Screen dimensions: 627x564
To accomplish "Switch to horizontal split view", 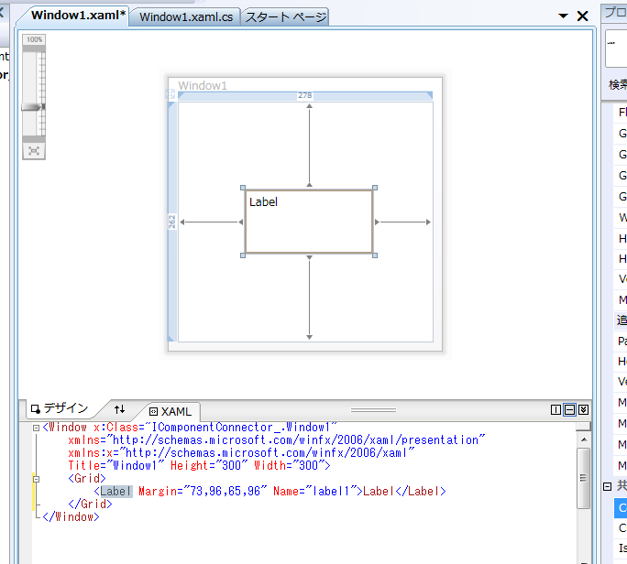I will [x=569, y=409].
